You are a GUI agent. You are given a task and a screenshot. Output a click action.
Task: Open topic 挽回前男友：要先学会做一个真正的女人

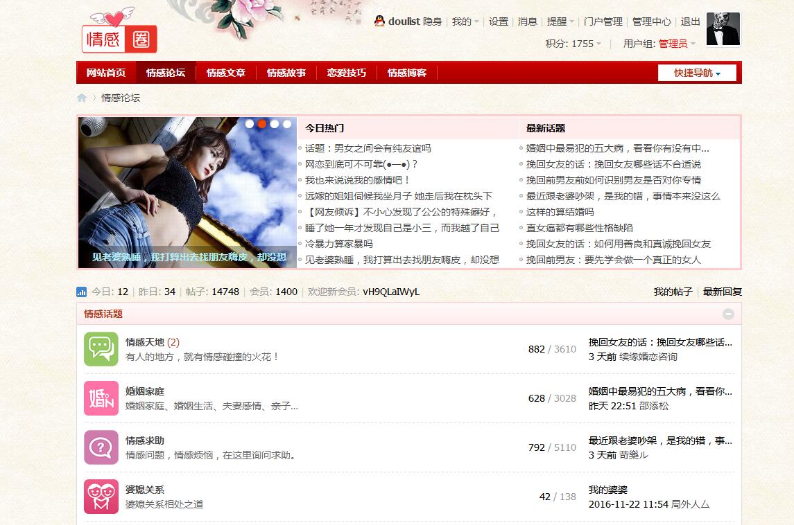(x=614, y=260)
